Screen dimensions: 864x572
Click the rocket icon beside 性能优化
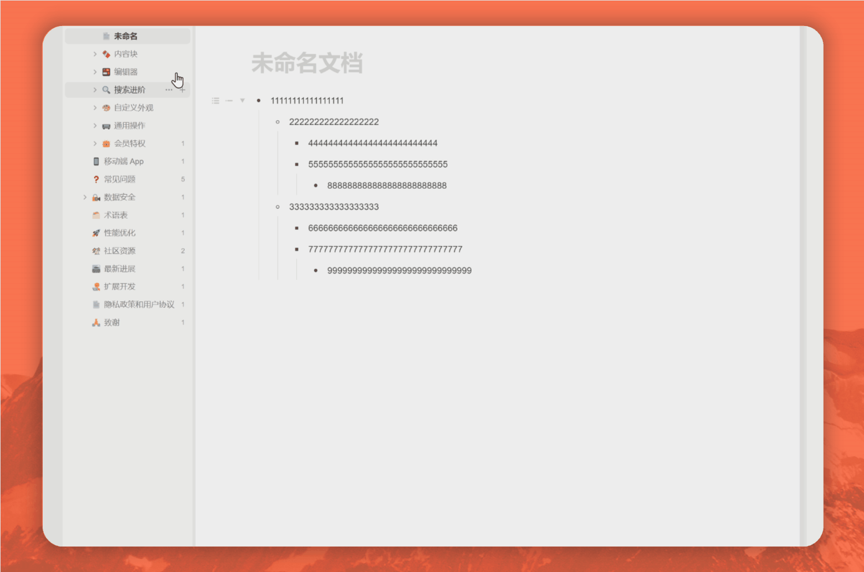click(x=96, y=233)
